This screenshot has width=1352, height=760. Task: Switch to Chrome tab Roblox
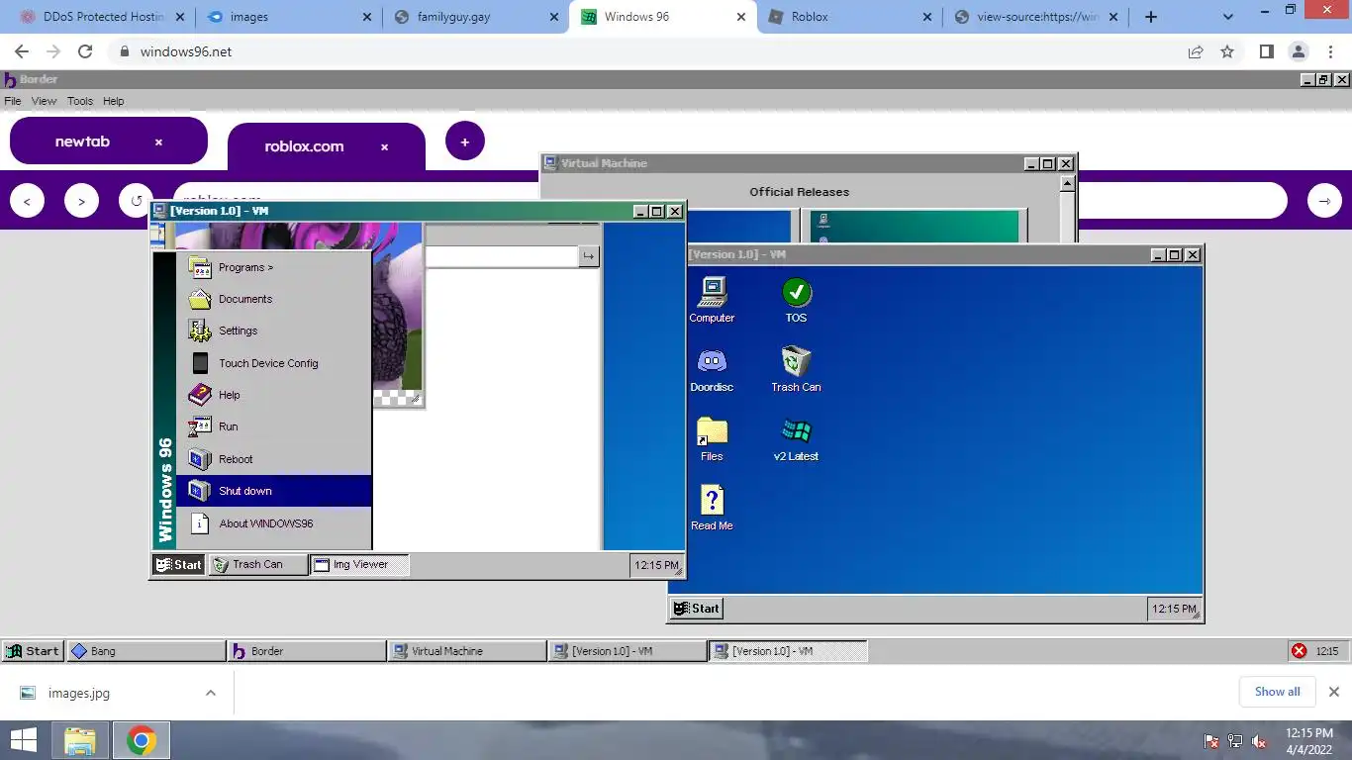point(849,17)
